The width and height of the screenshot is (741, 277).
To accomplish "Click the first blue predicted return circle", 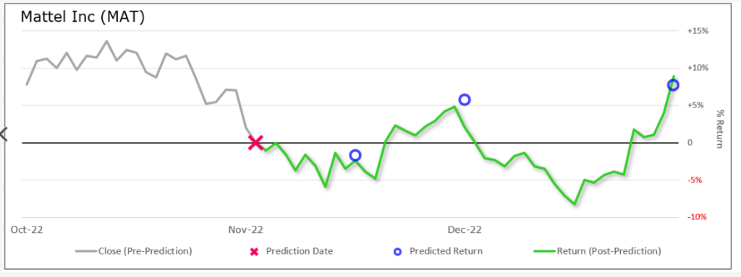I will tap(355, 156).
